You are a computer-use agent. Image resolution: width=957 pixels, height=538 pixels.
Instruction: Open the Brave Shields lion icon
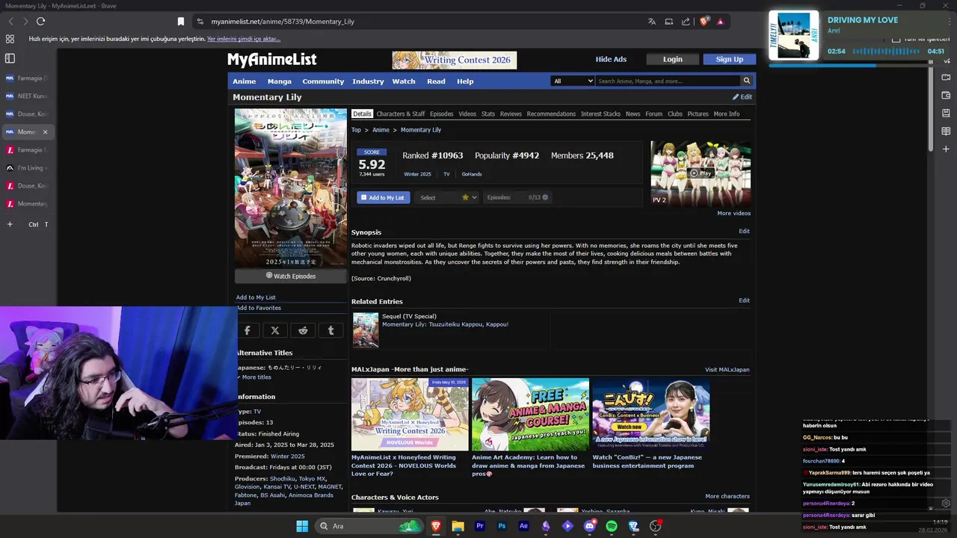pos(704,22)
